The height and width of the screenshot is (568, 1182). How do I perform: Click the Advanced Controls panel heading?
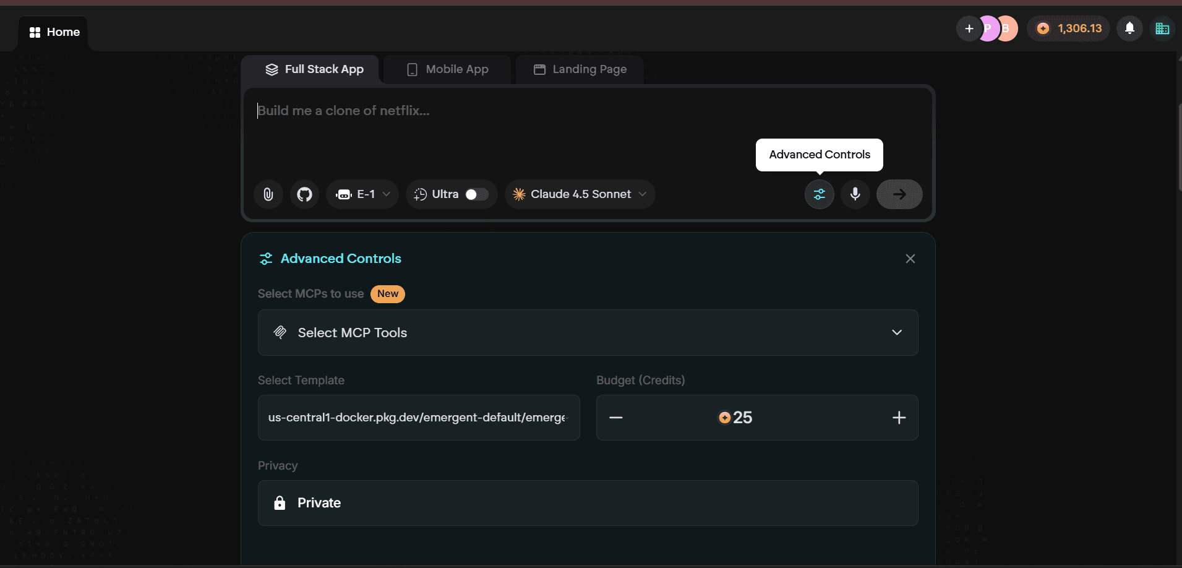point(341,259)
